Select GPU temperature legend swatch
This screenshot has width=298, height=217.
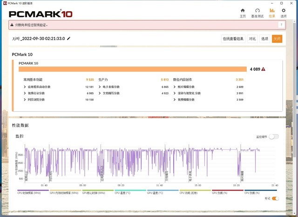coord(163,190)
